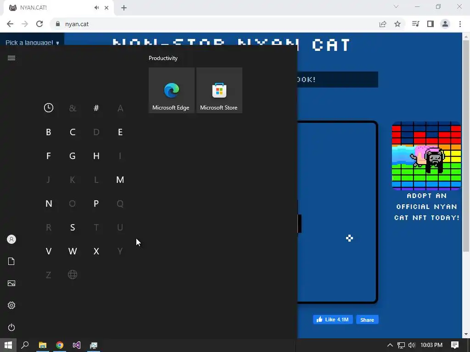Open Chrome three-dot menu

(460, 24)
